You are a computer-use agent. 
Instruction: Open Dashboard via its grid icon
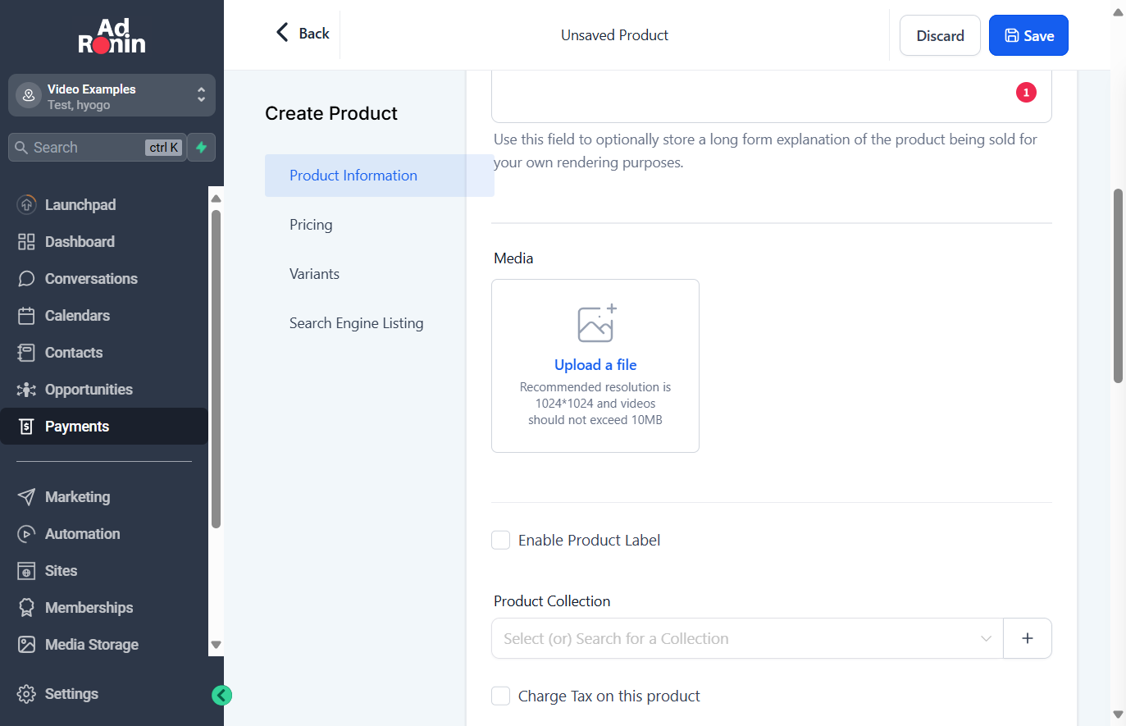coord(26,241)
